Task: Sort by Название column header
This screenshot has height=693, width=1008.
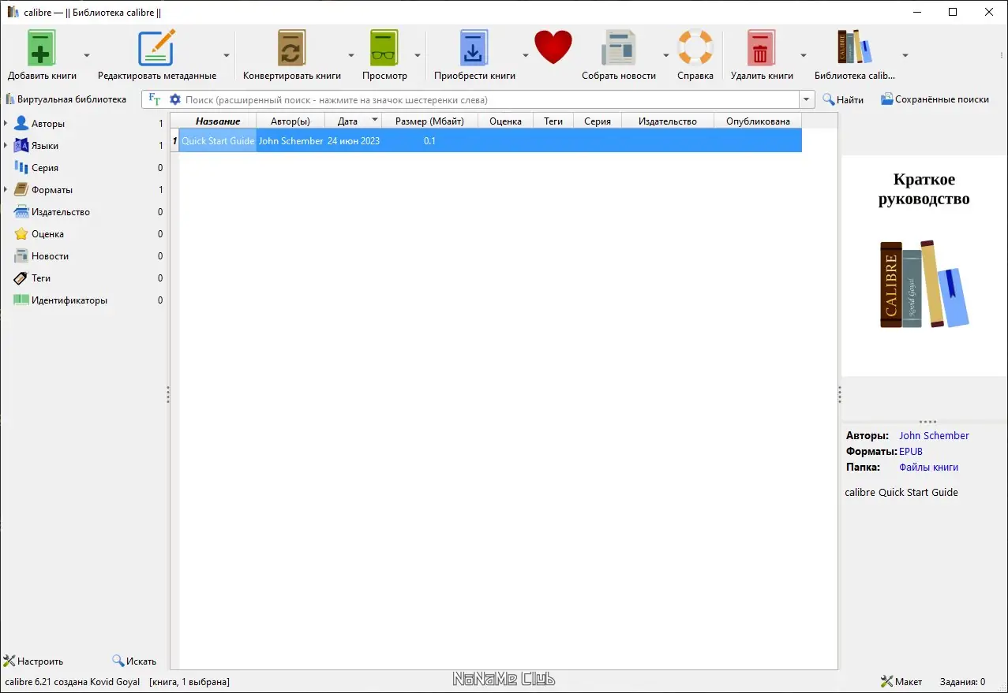Action: pos(218,121)
